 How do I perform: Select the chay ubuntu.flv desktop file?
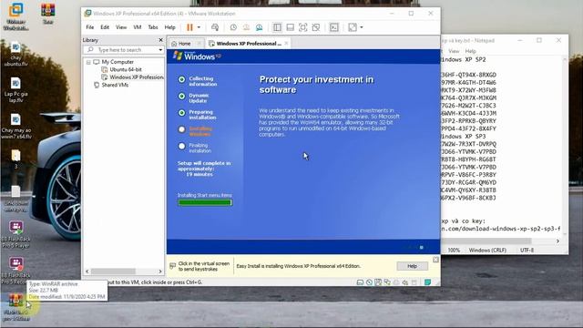[15, 55]
